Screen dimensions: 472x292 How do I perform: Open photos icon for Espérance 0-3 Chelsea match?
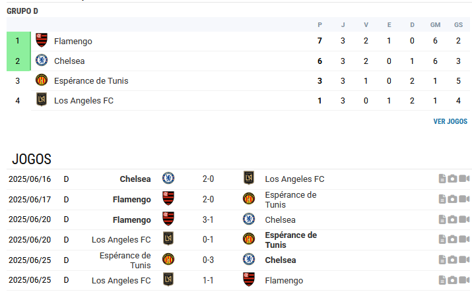452,260
